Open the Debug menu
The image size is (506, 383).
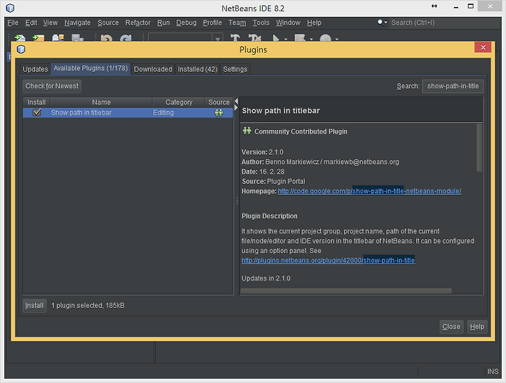click(186, 23)
